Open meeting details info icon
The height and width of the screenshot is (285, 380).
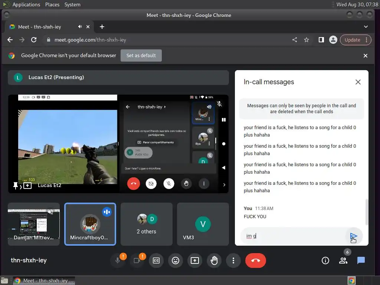coord(325,261)
